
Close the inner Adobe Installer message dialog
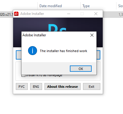coord(92,35)
